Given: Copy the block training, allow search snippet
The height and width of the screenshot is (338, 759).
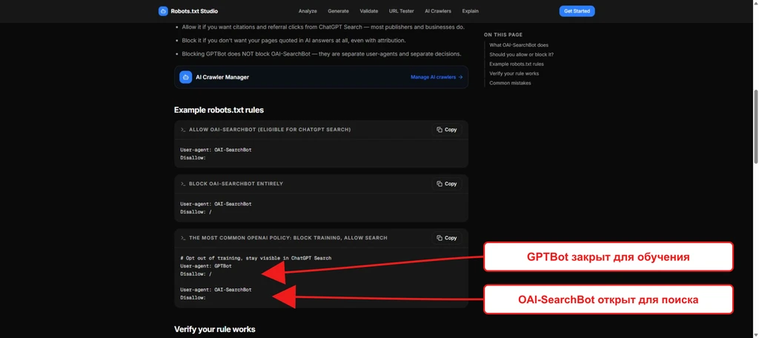Looking at the screenshot, I should pyautogui.click(x=446, y=238).
